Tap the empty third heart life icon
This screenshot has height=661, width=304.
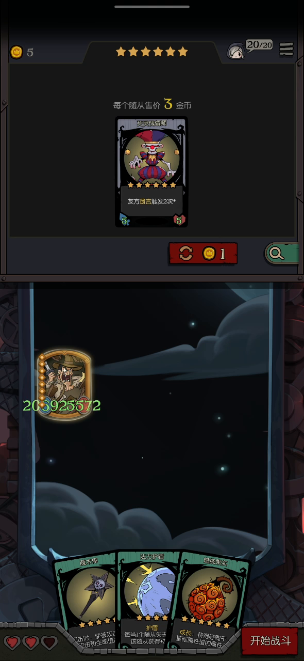click(x=49, y=642)
